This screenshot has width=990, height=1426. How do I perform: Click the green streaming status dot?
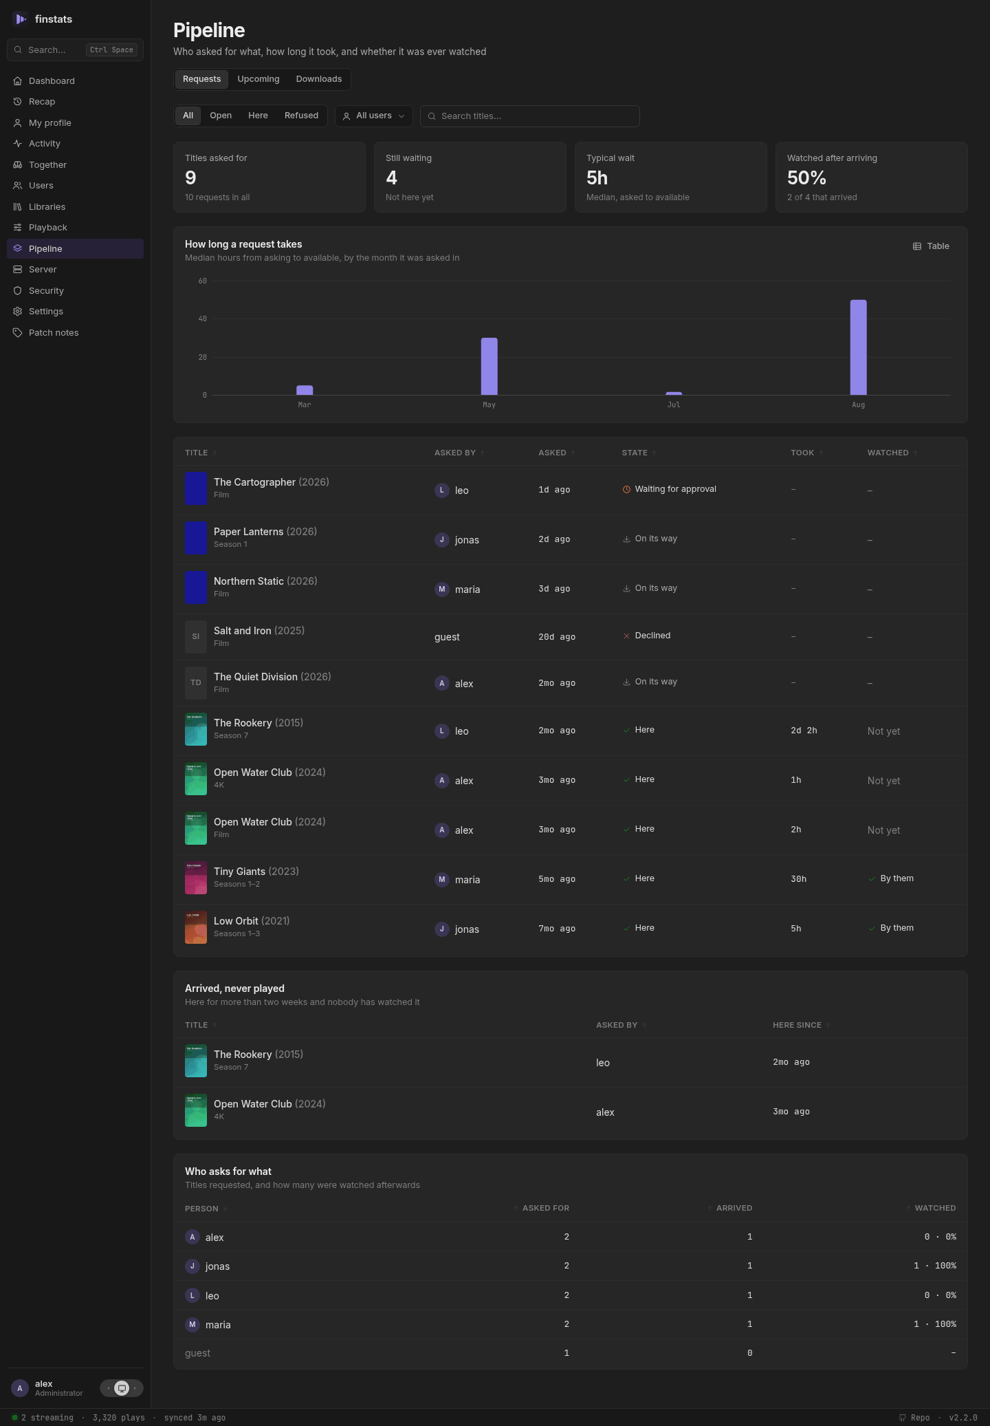pos(15,1417)
